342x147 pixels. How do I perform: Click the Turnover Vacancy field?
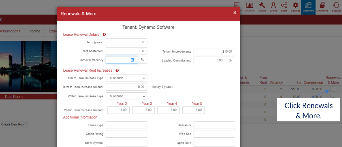122,60
